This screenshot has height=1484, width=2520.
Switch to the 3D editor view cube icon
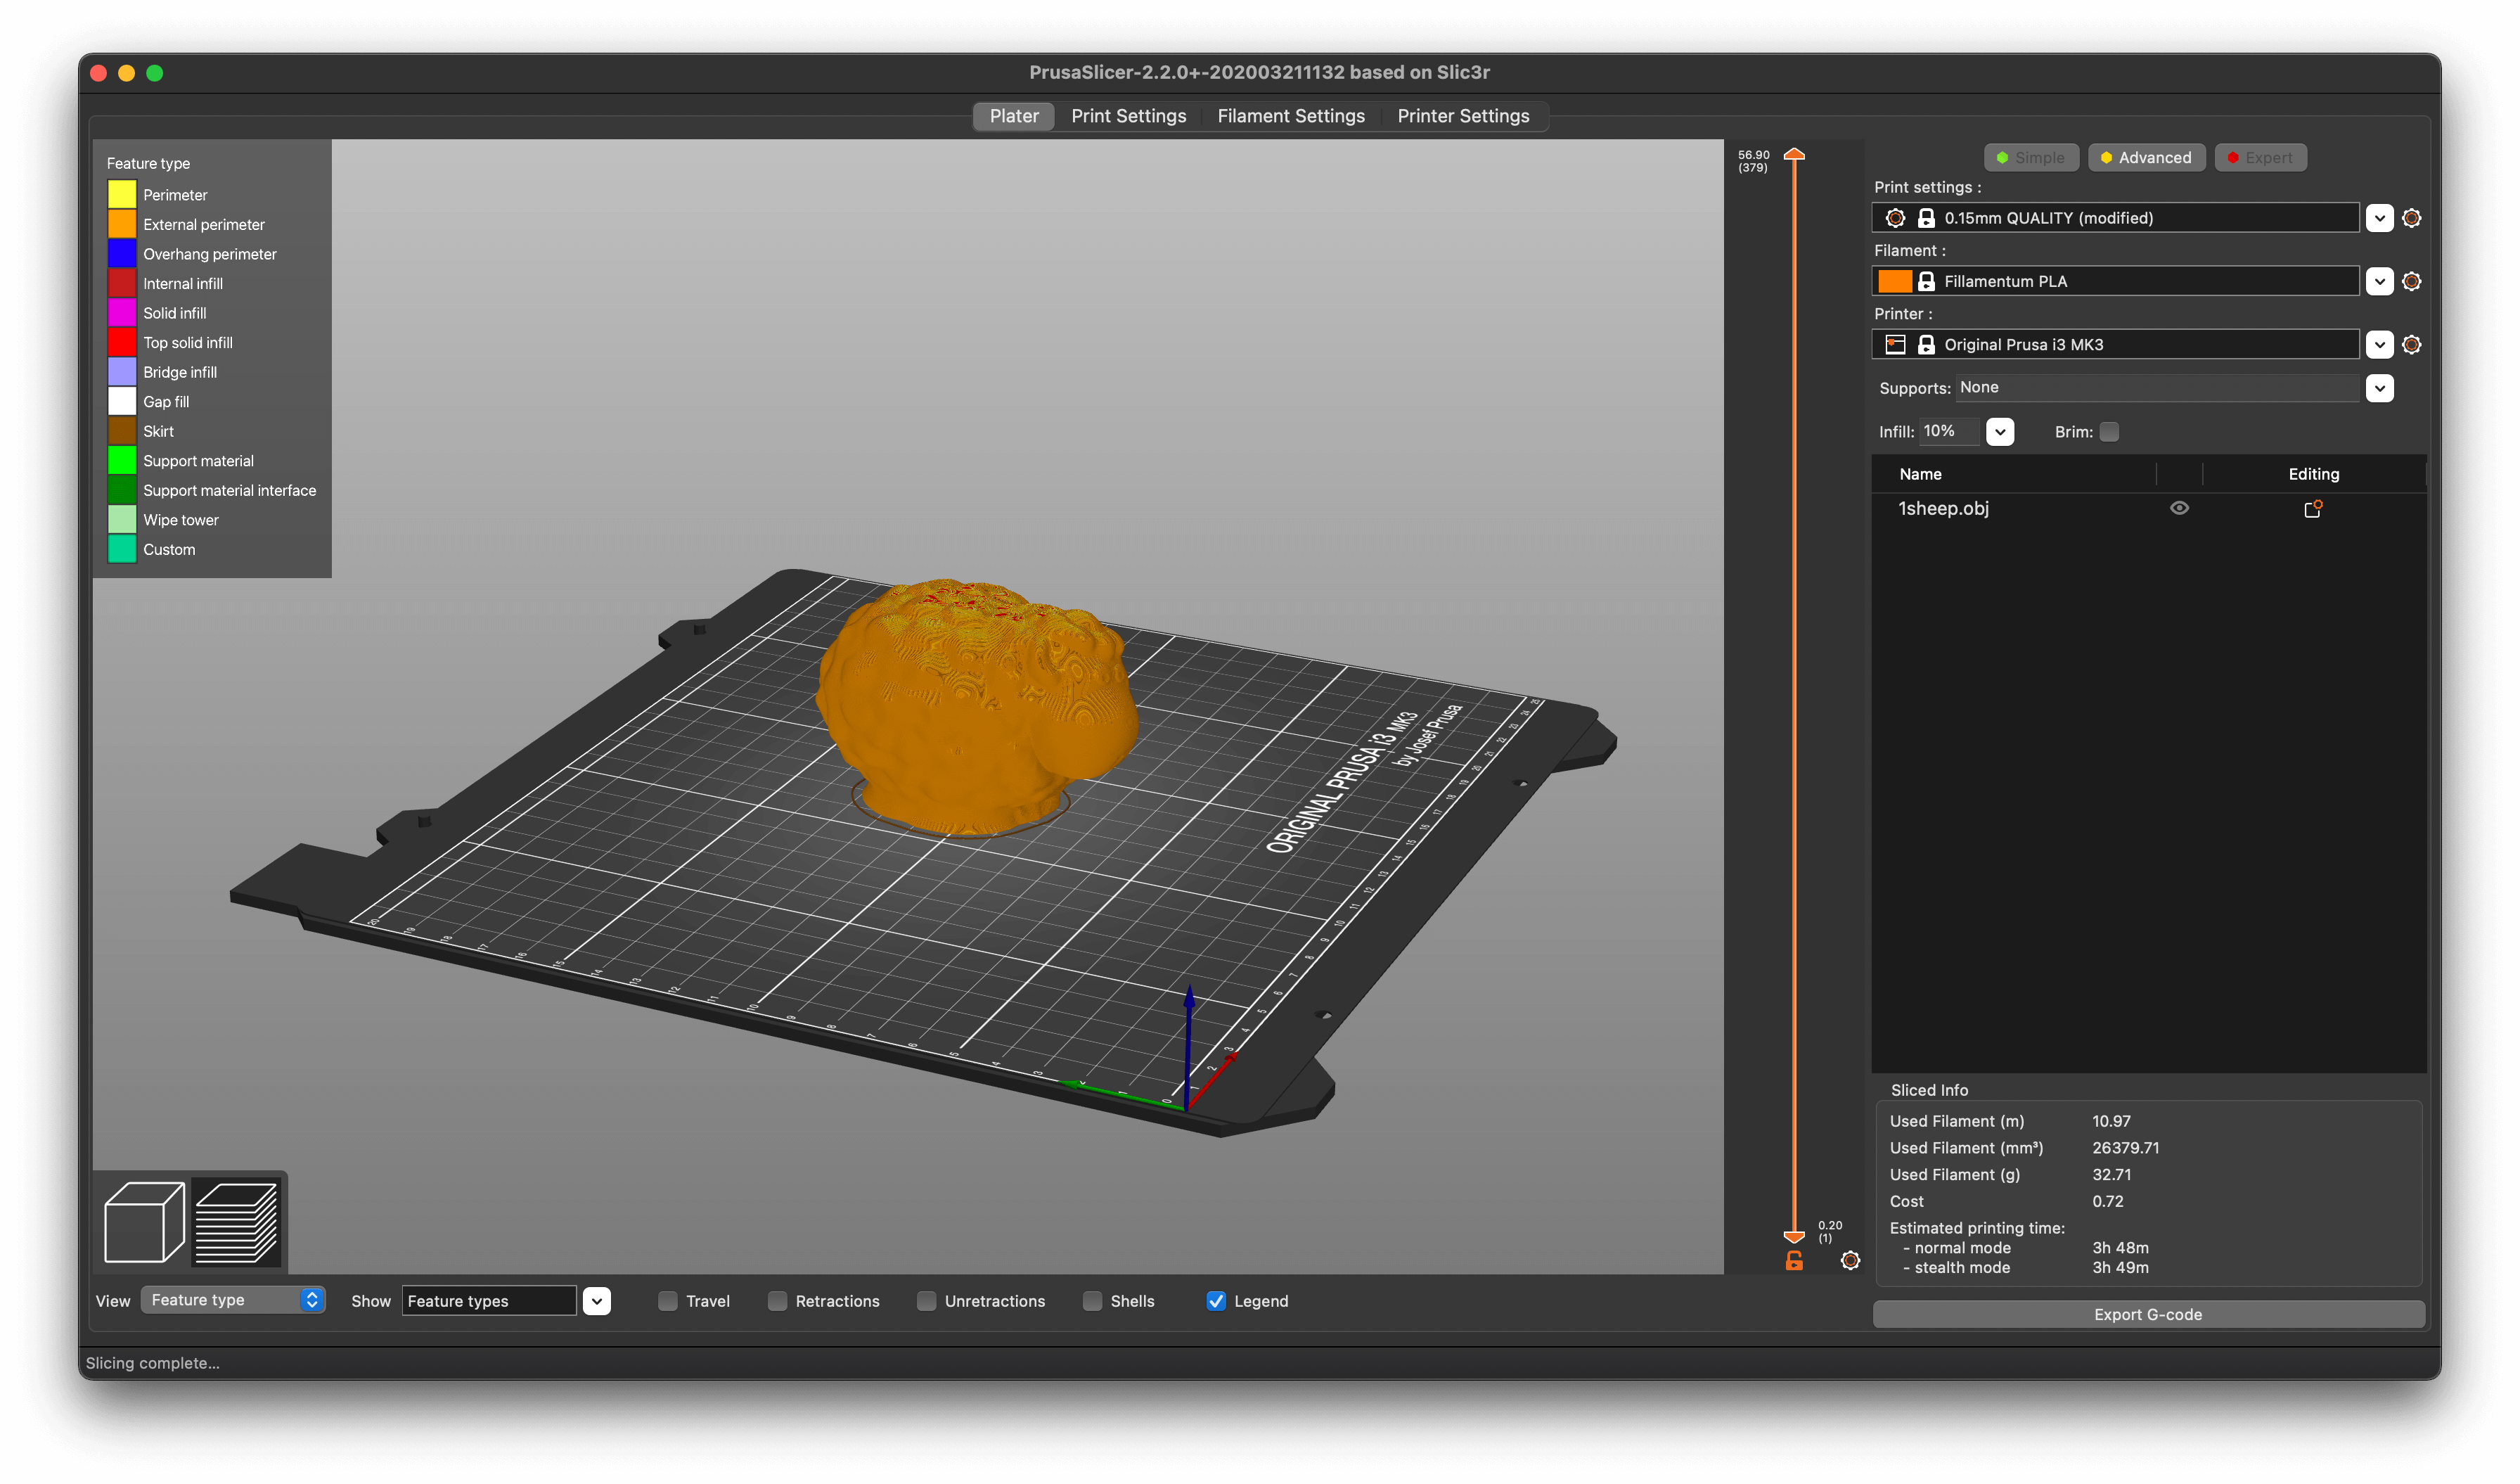coord(144,1222)
